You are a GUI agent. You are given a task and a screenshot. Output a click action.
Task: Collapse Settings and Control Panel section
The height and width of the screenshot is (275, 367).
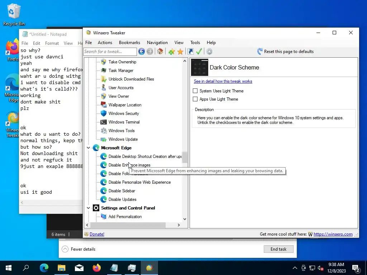[x=88, y=208]
